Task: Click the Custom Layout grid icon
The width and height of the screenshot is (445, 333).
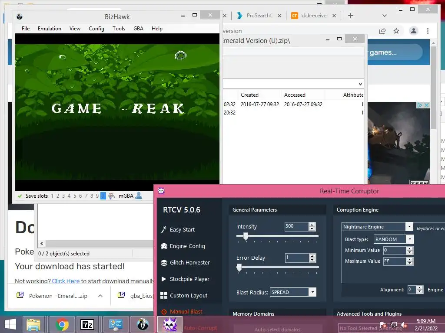Action: click(x=164, y=295)
